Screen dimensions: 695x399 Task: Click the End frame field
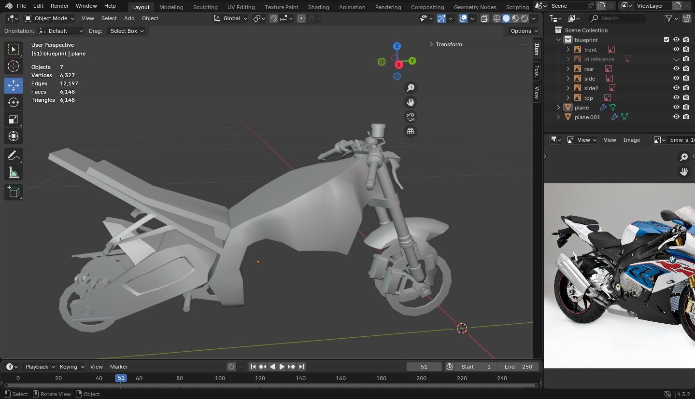click(x=518, y=367)
